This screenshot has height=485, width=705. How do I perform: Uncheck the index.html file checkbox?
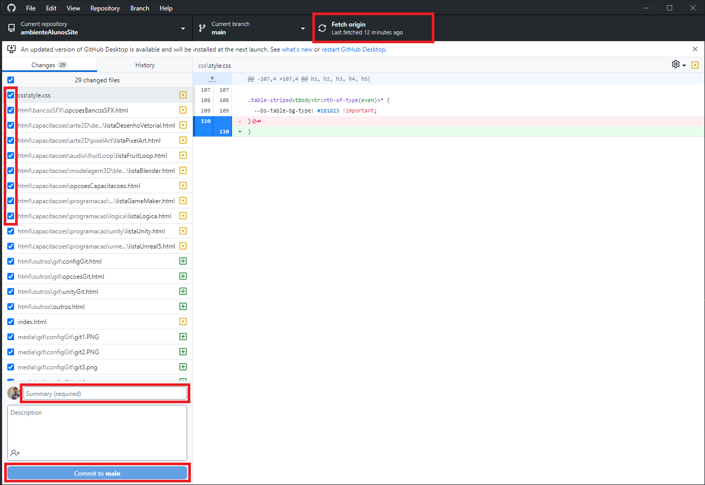(11, 322)
